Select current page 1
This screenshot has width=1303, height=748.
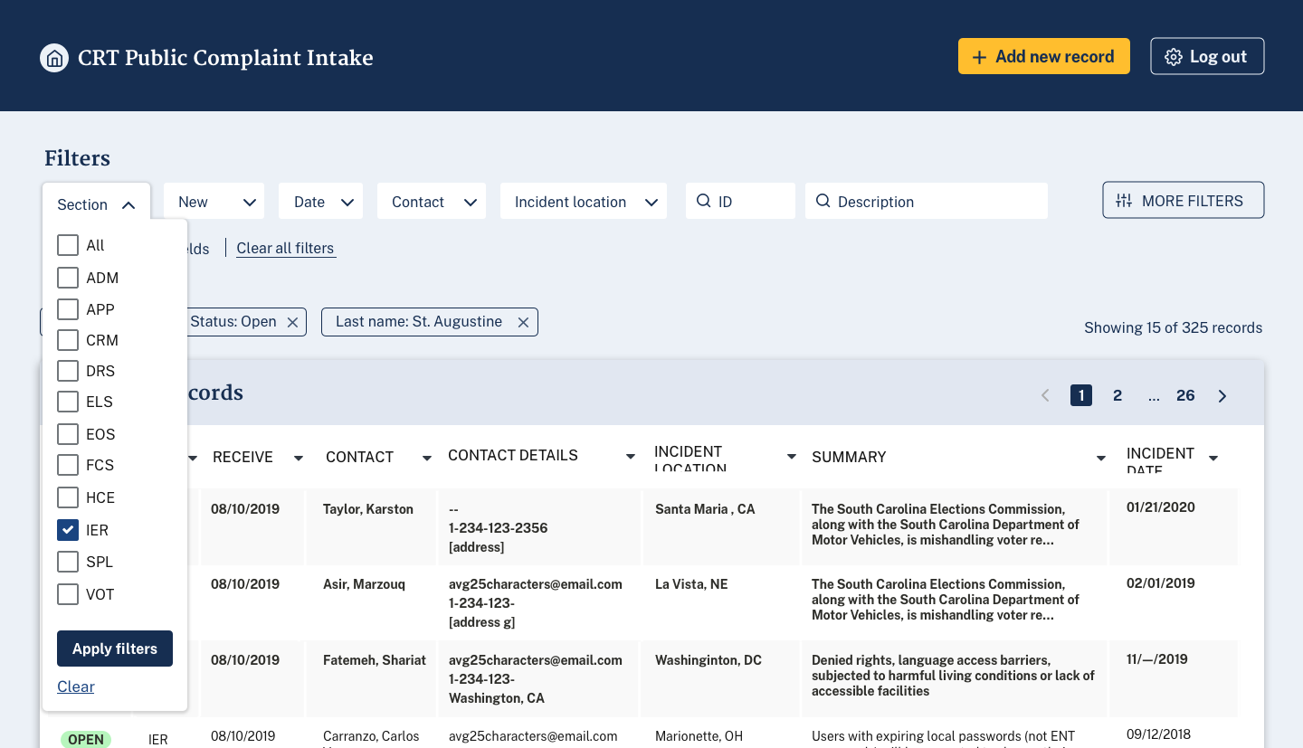pyautogui.click(x=1080, y=395)
